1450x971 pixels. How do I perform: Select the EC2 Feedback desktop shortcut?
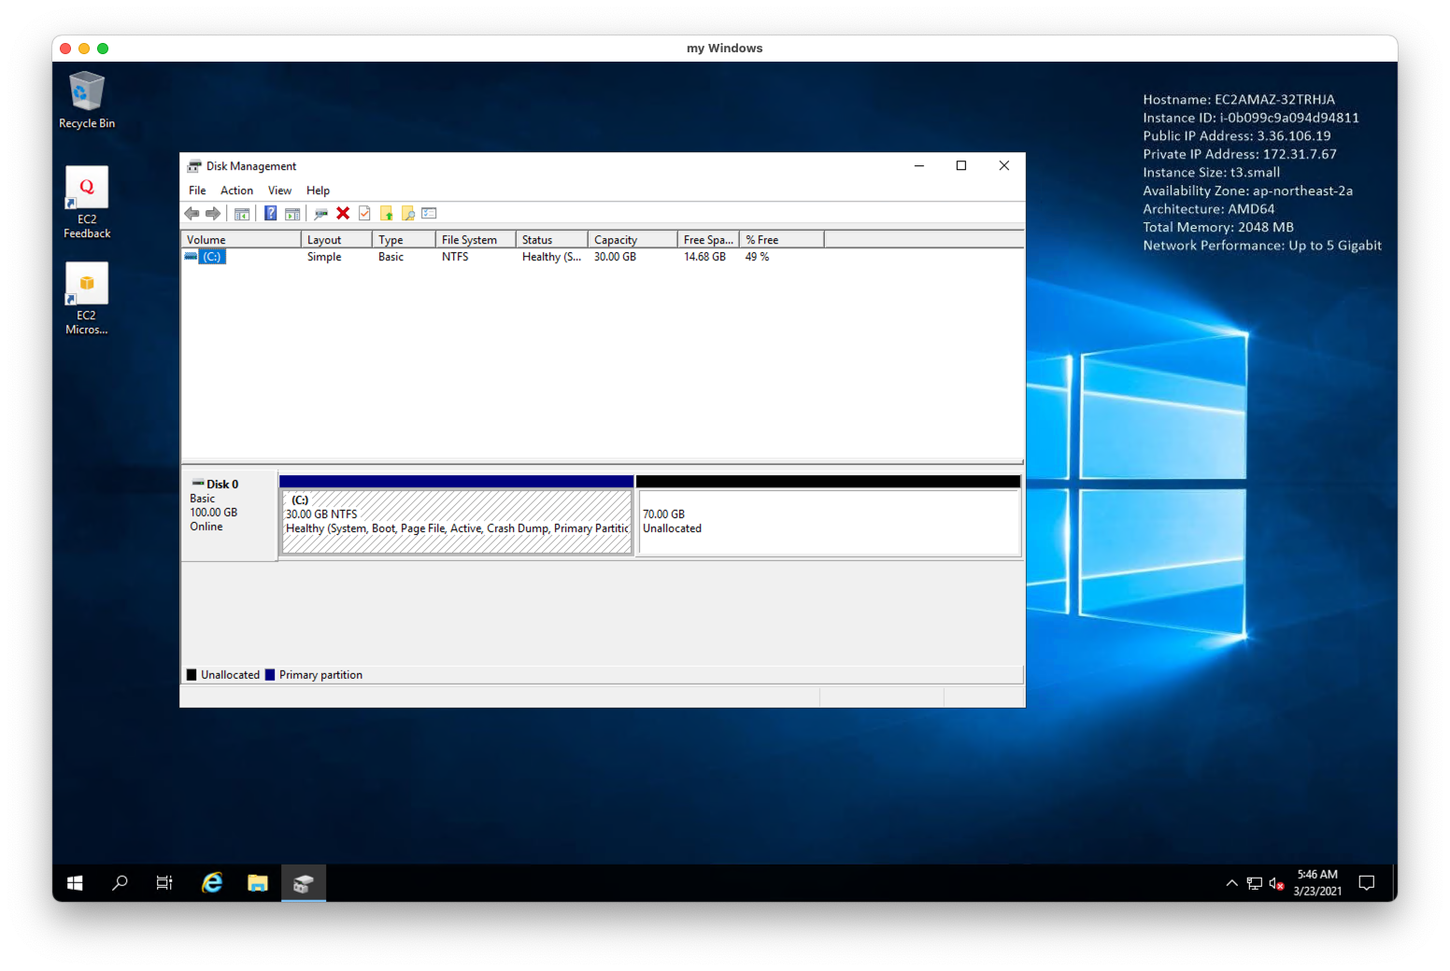click(x=87, y=203)
